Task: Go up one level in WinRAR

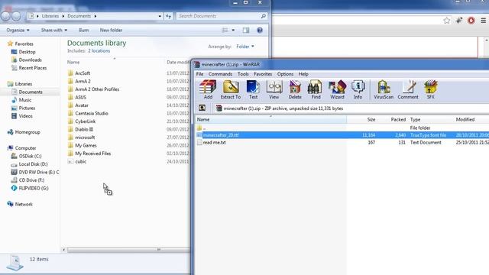Action: click(202, 108)
